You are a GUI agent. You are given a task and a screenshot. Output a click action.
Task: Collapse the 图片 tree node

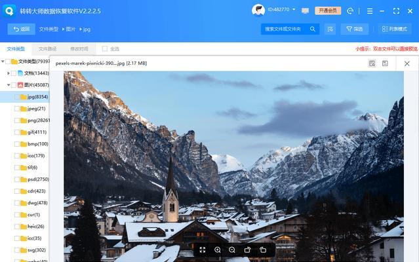click(9, 85)
